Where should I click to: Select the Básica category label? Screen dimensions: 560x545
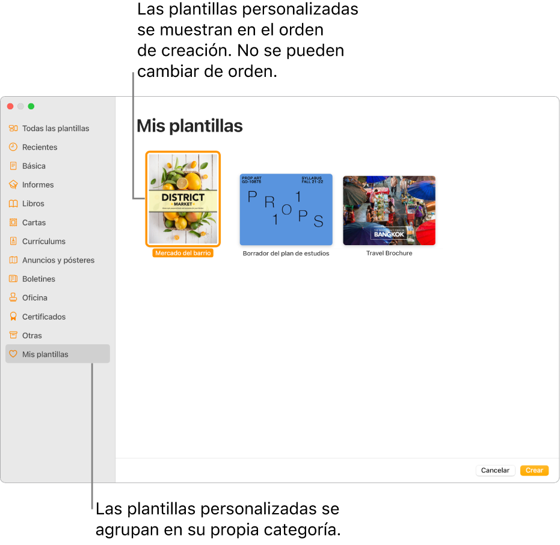pos(34,166)
